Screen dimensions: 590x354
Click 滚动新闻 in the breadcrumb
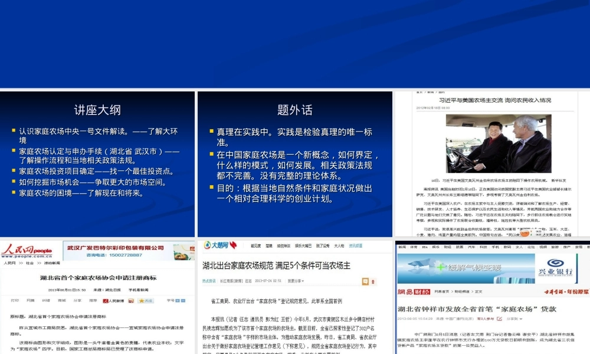[52, 263]
